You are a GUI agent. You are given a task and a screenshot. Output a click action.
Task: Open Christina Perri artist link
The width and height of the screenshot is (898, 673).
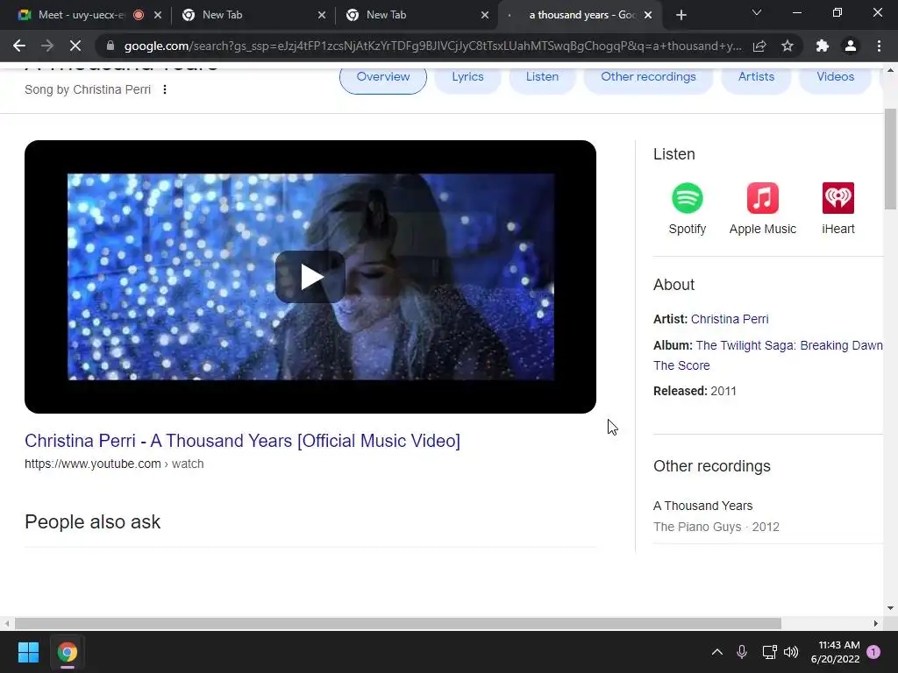[x=730, y=319]
